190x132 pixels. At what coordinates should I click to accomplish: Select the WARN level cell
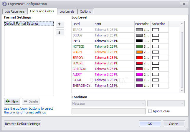(83, 52)
